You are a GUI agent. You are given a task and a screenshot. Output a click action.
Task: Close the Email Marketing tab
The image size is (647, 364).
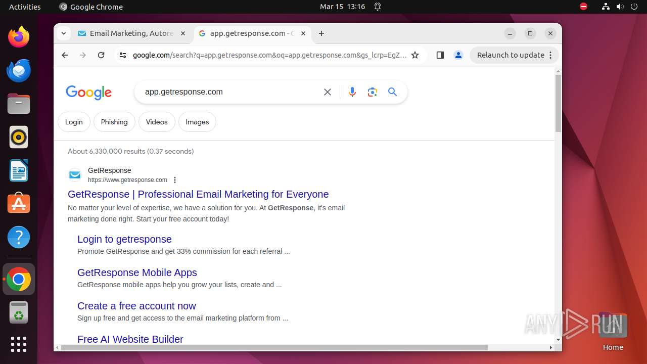click(x=183, y=33)
